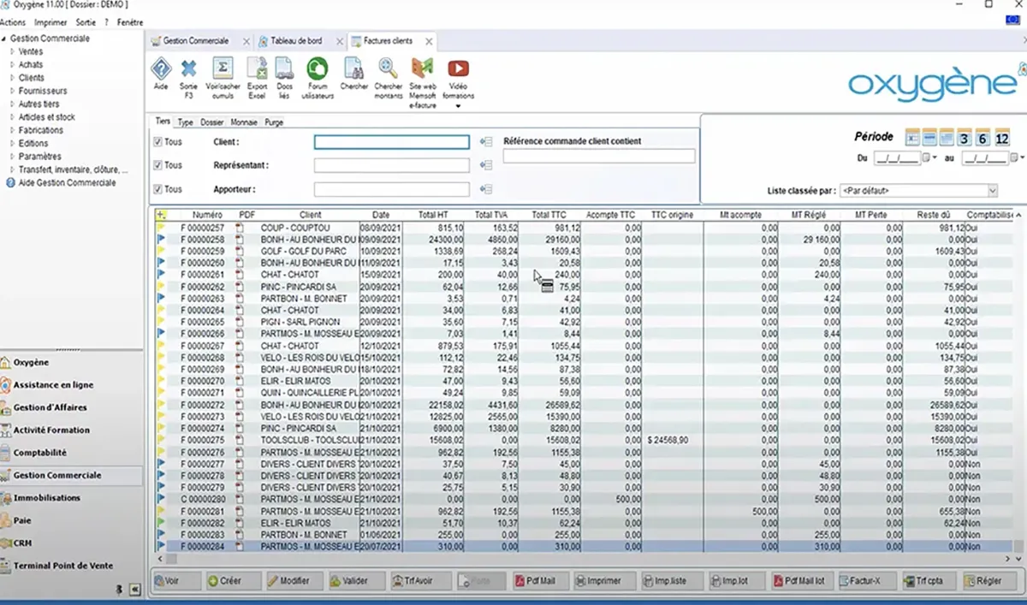The image size is (1027, 605).
Task: Open Vidéo formations play icon
Action: coord(458,69)
